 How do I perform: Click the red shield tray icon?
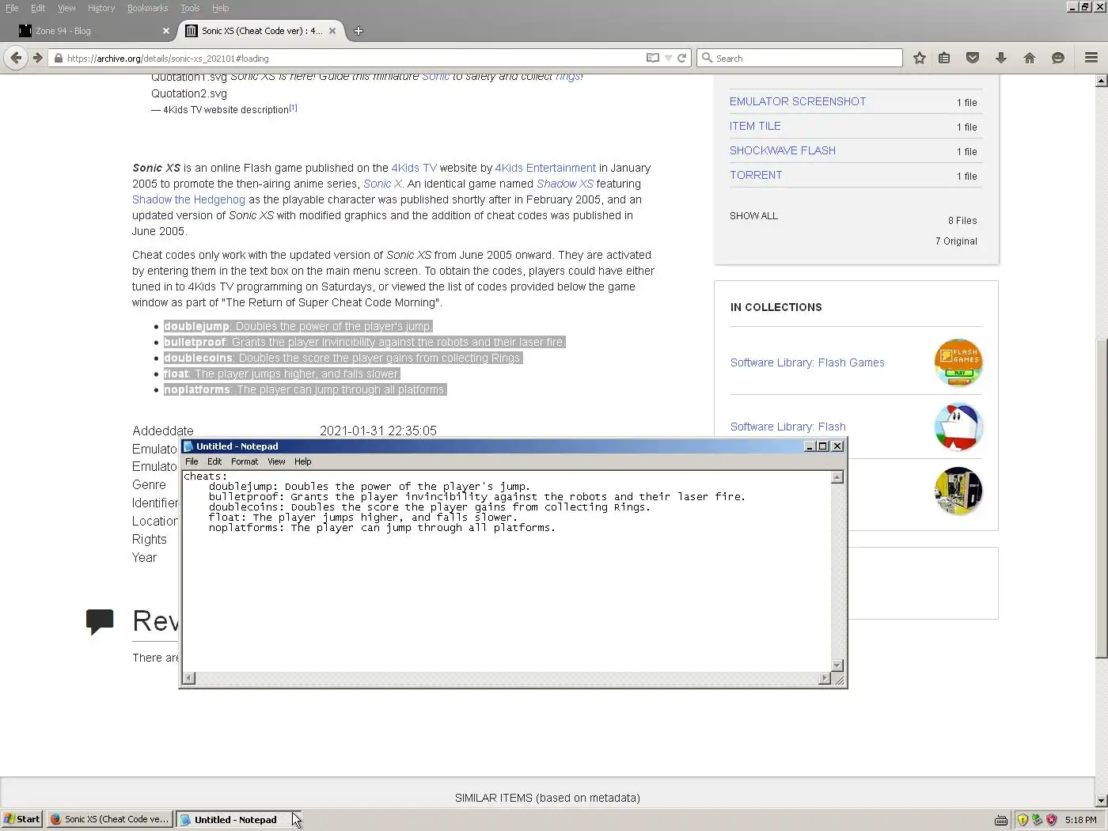1052,820
